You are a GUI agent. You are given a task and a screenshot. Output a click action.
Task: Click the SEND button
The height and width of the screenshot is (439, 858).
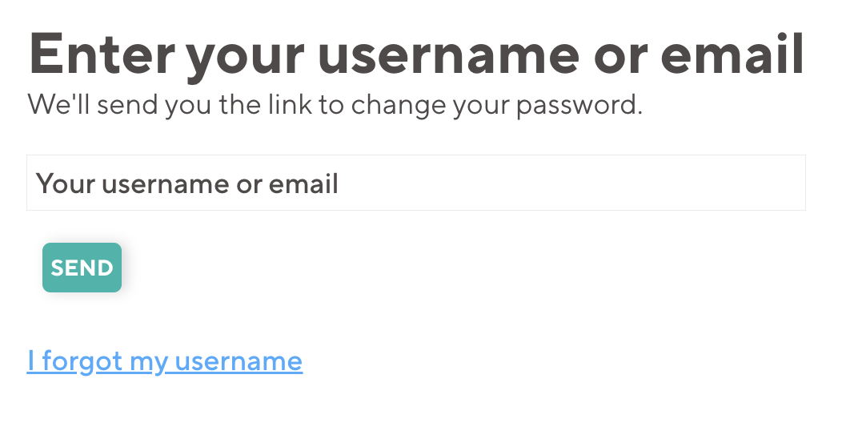click(82, 268)
